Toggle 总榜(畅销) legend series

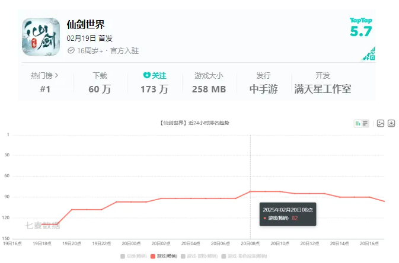pyautogui.click(x=133, y=256)
